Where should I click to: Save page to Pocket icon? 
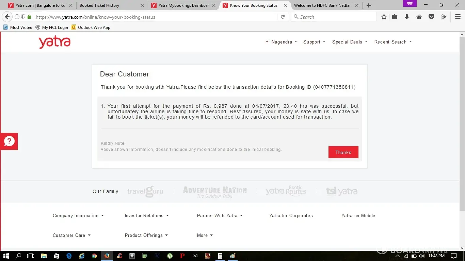pos(431,17)
